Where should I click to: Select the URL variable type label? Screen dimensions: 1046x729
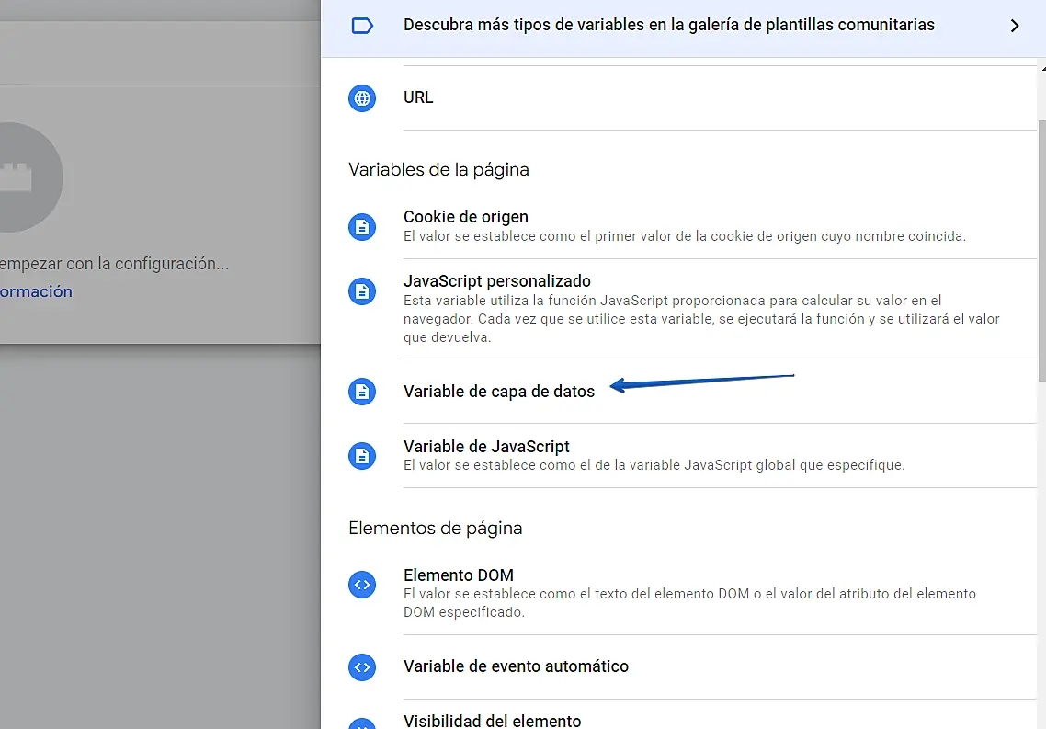pyautogui.click(x=418, y=97)
